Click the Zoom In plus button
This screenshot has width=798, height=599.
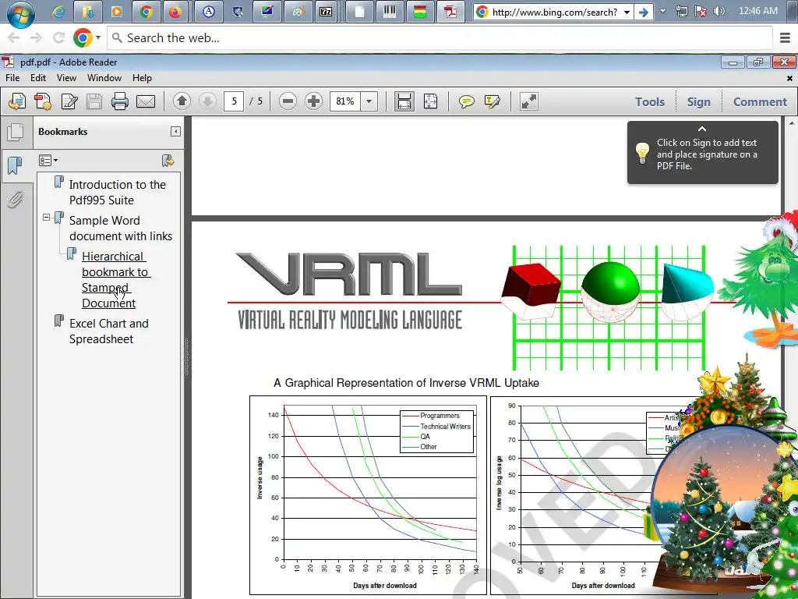[313, 101]
